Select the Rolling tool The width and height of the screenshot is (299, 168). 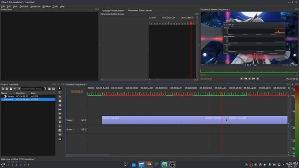(x=60, y=101)
